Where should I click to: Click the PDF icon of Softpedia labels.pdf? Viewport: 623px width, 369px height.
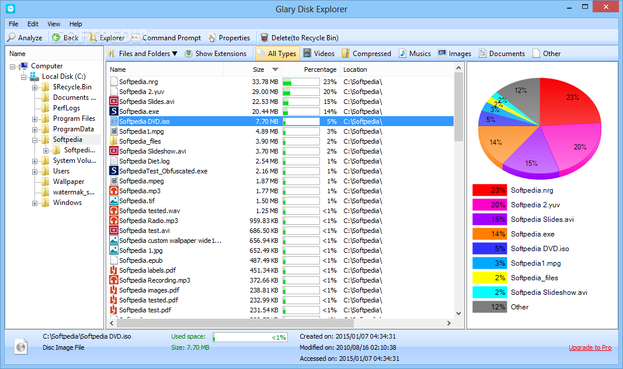point(114,270)
